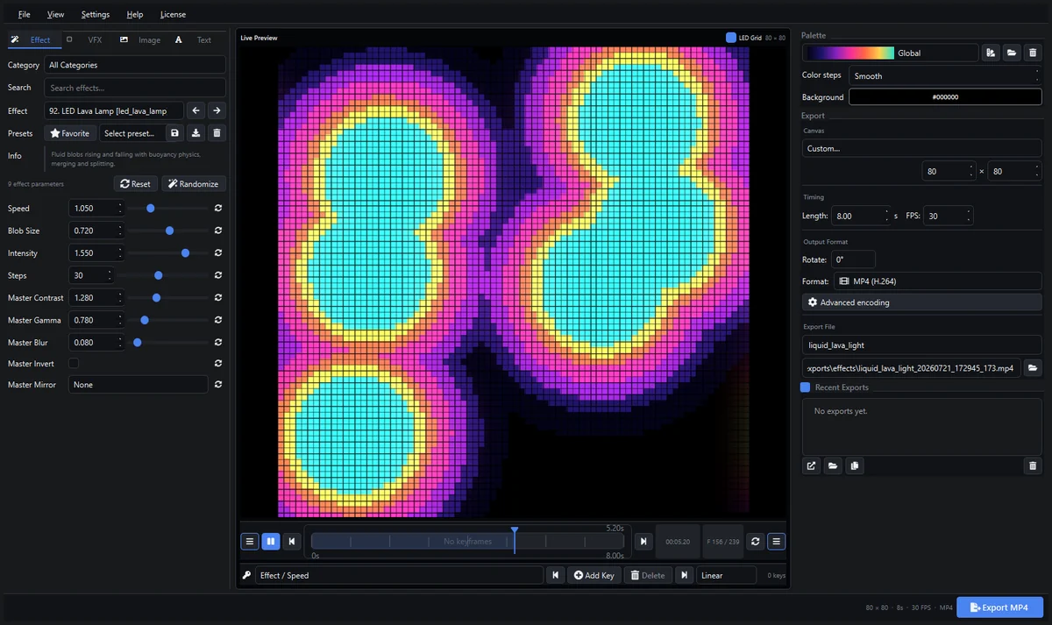
Task: Reset the Master Invert parameter
Action: [x=217, y=363]
